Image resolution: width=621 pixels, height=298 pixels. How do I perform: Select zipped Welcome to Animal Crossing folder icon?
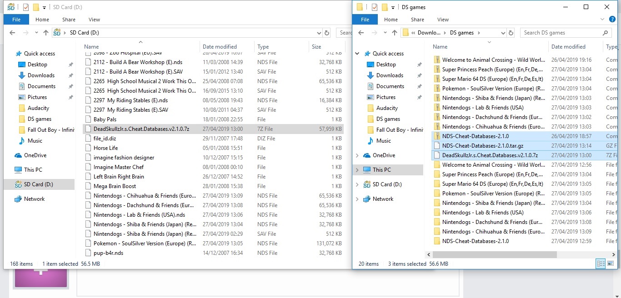click(x=437, y=60)
